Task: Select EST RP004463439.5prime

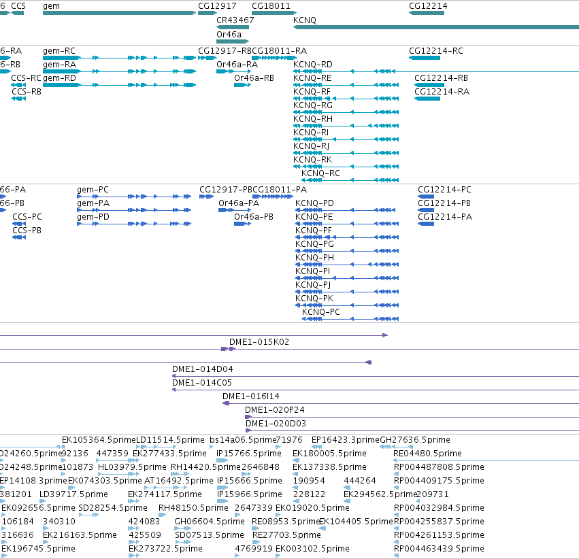Action: pos(439,549)
